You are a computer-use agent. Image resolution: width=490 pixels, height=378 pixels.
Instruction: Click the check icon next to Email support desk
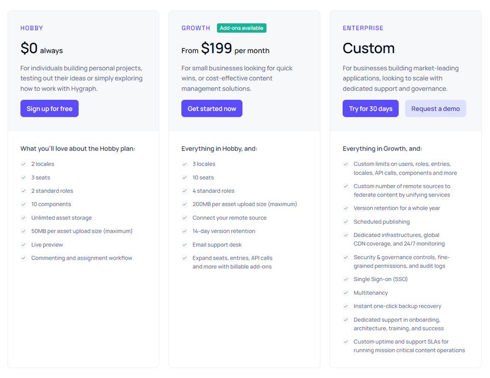point(185,245)
